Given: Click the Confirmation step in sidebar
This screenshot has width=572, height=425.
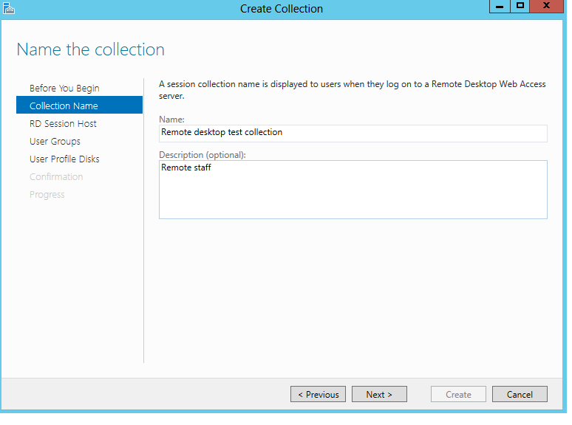Looking at the screenshot, I should tap(56, 177).
